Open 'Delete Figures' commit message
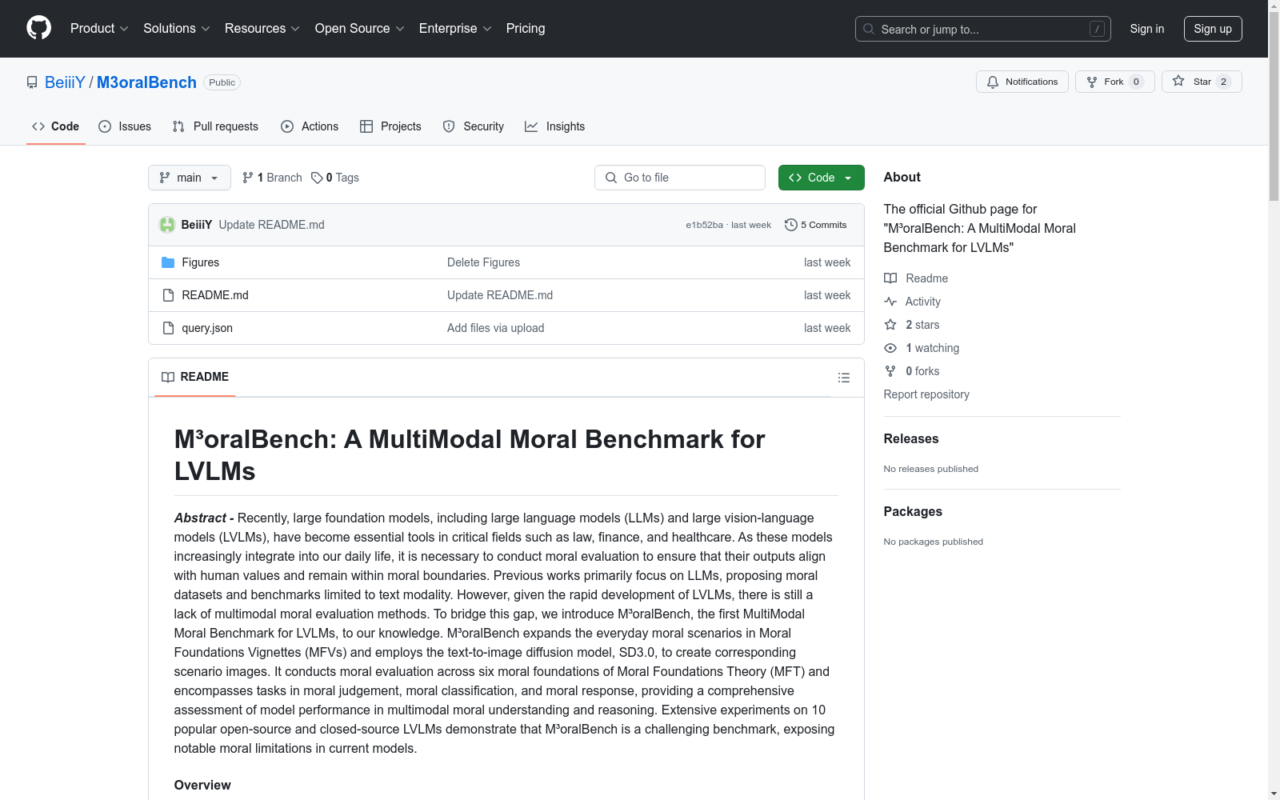The height and width of the screenshot is (800, 1280). (483, 262)
